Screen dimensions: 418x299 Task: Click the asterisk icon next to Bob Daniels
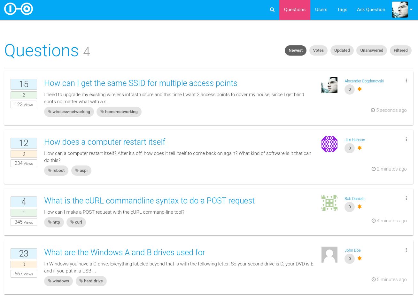(359, 207)
